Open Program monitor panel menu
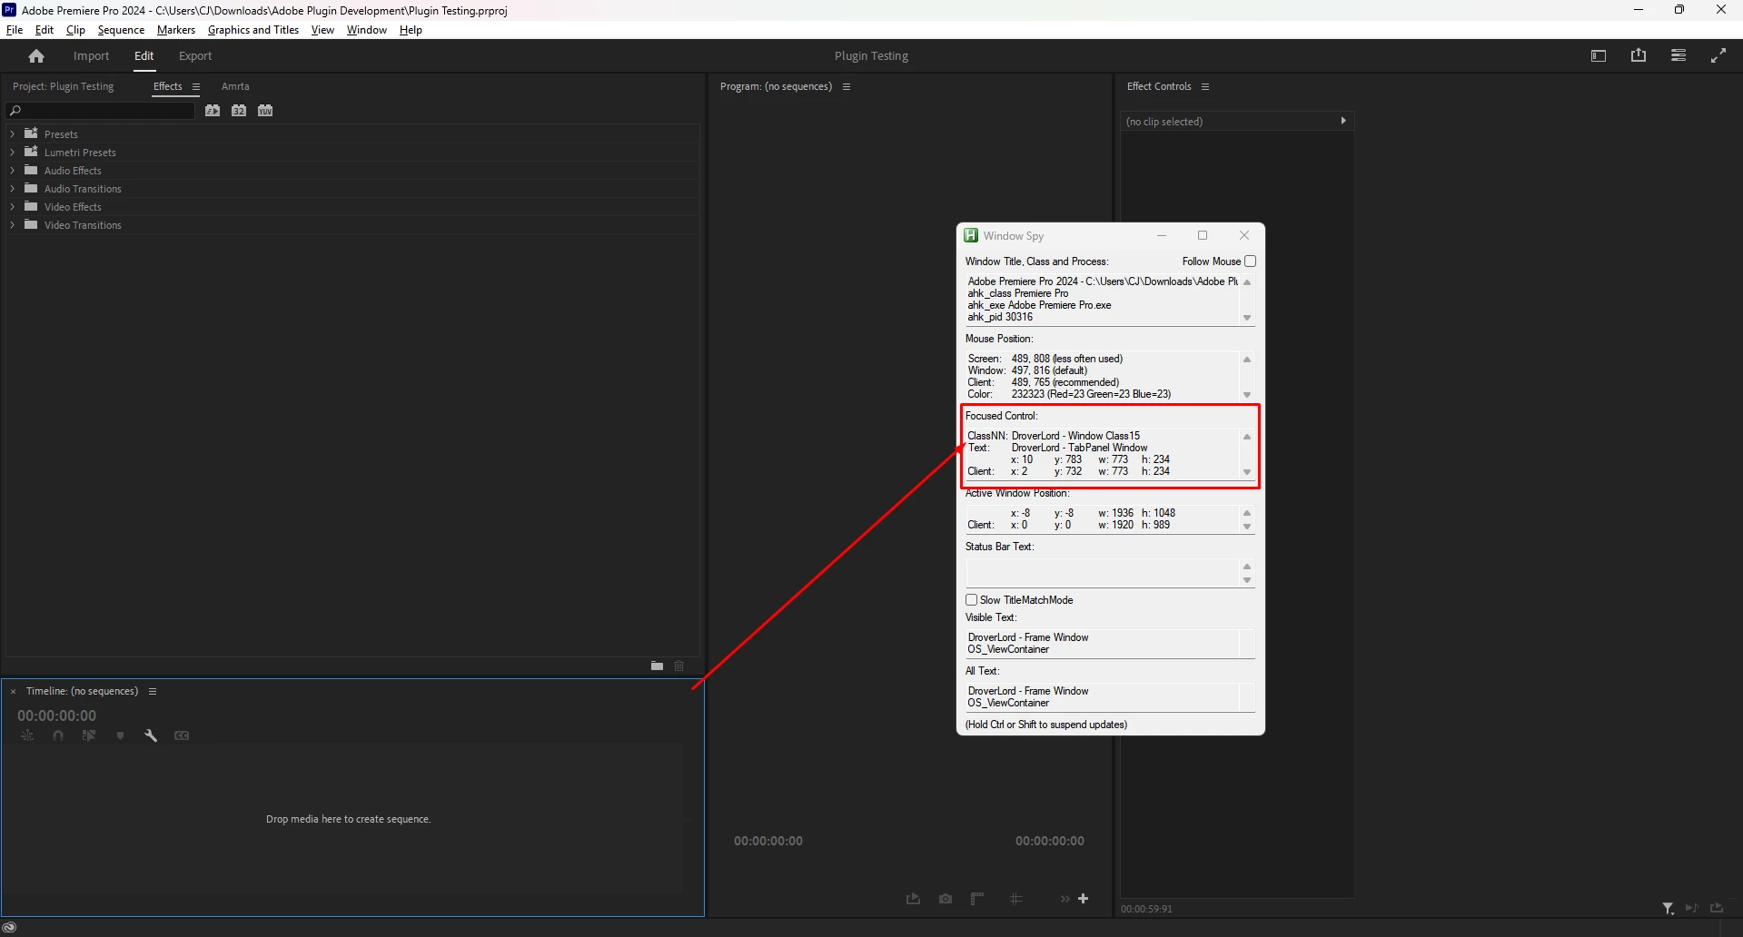The width and height of the screenshot is (1743, 937). pos(847,87)
